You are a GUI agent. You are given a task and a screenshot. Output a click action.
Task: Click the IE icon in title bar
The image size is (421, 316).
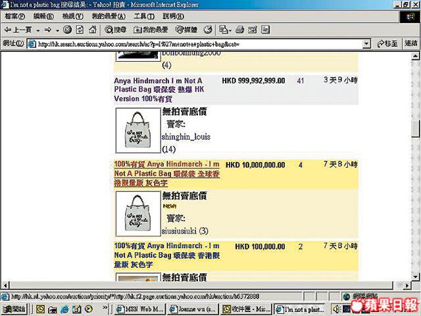pyautogui.click(x=5, y=5)
